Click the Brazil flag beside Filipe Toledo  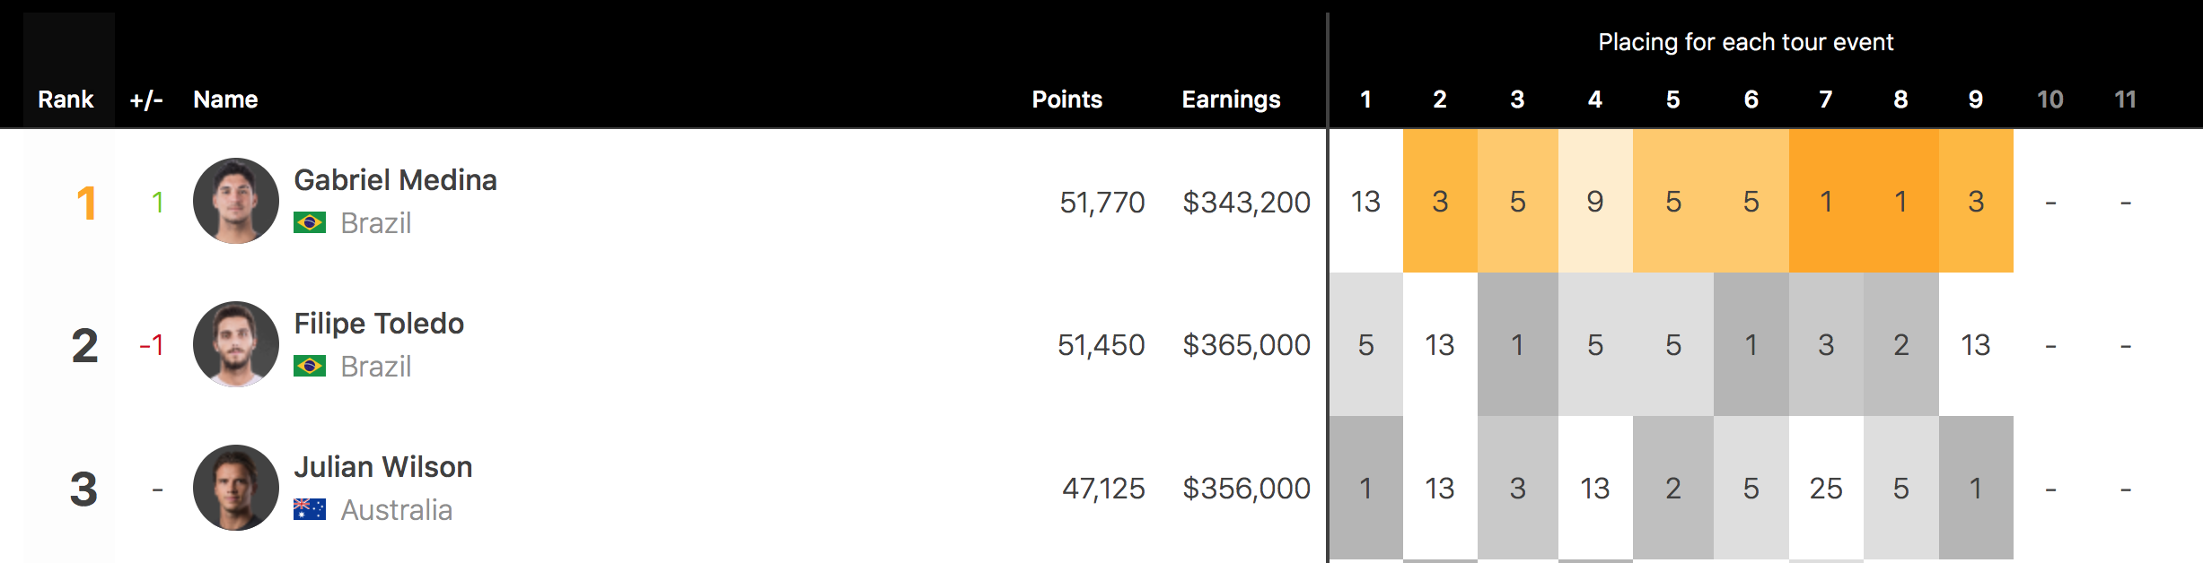coord(310,366)
